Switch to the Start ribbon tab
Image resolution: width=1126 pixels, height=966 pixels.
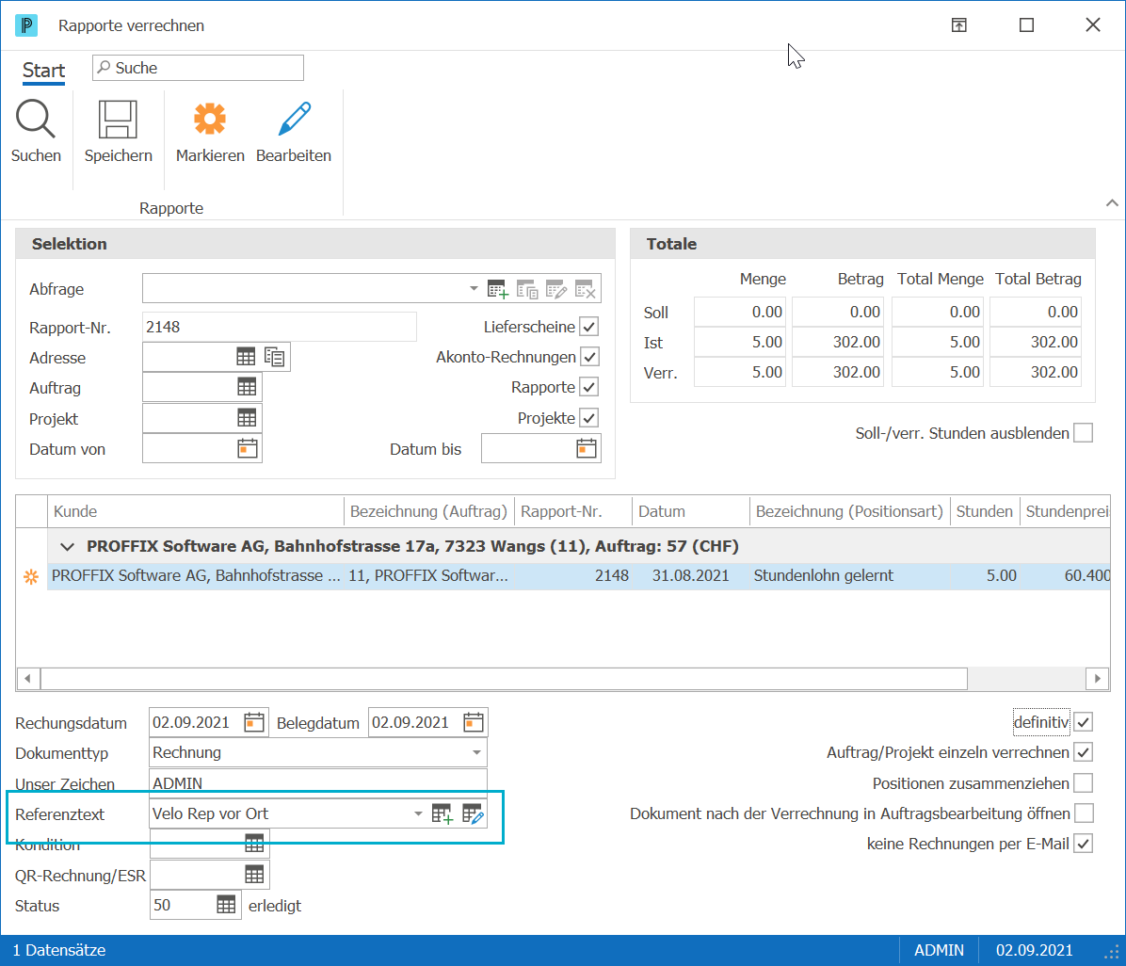coord(44,71)
